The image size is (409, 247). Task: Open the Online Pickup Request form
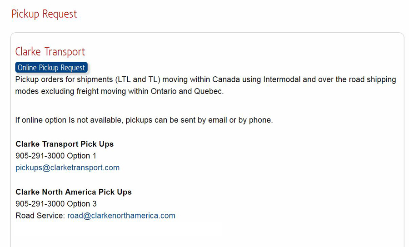tap(51, 68)
